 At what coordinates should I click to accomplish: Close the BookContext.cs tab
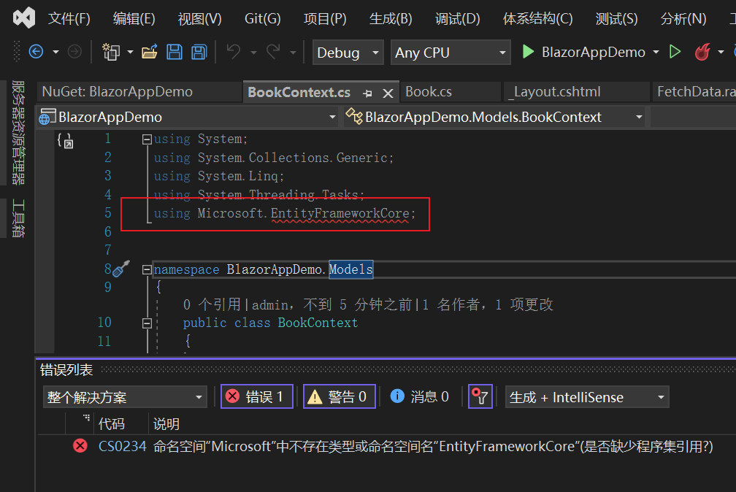tap(388, 93)
